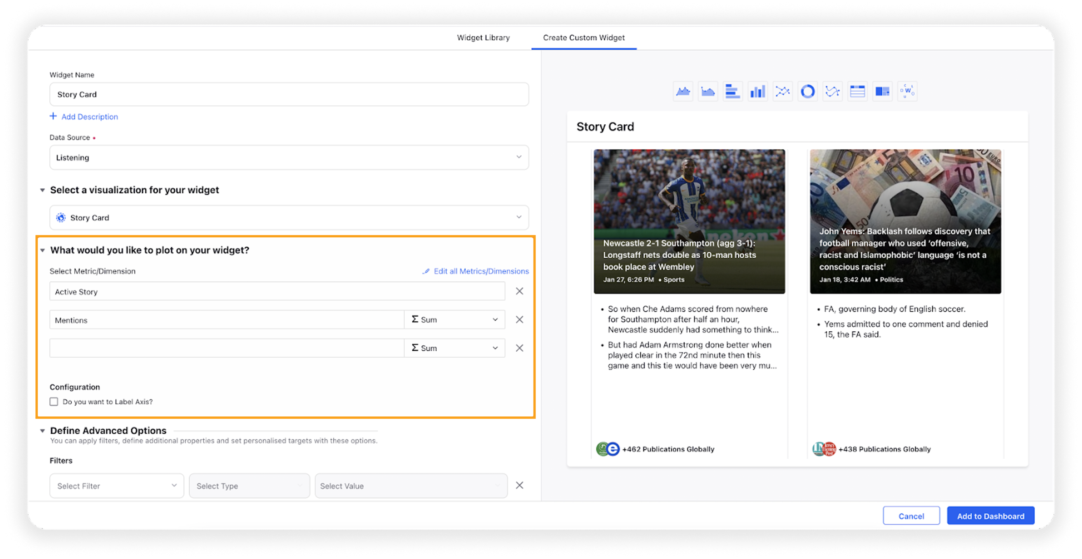
Task: Click +438 Publications Globally text
Action: [885, 449]
